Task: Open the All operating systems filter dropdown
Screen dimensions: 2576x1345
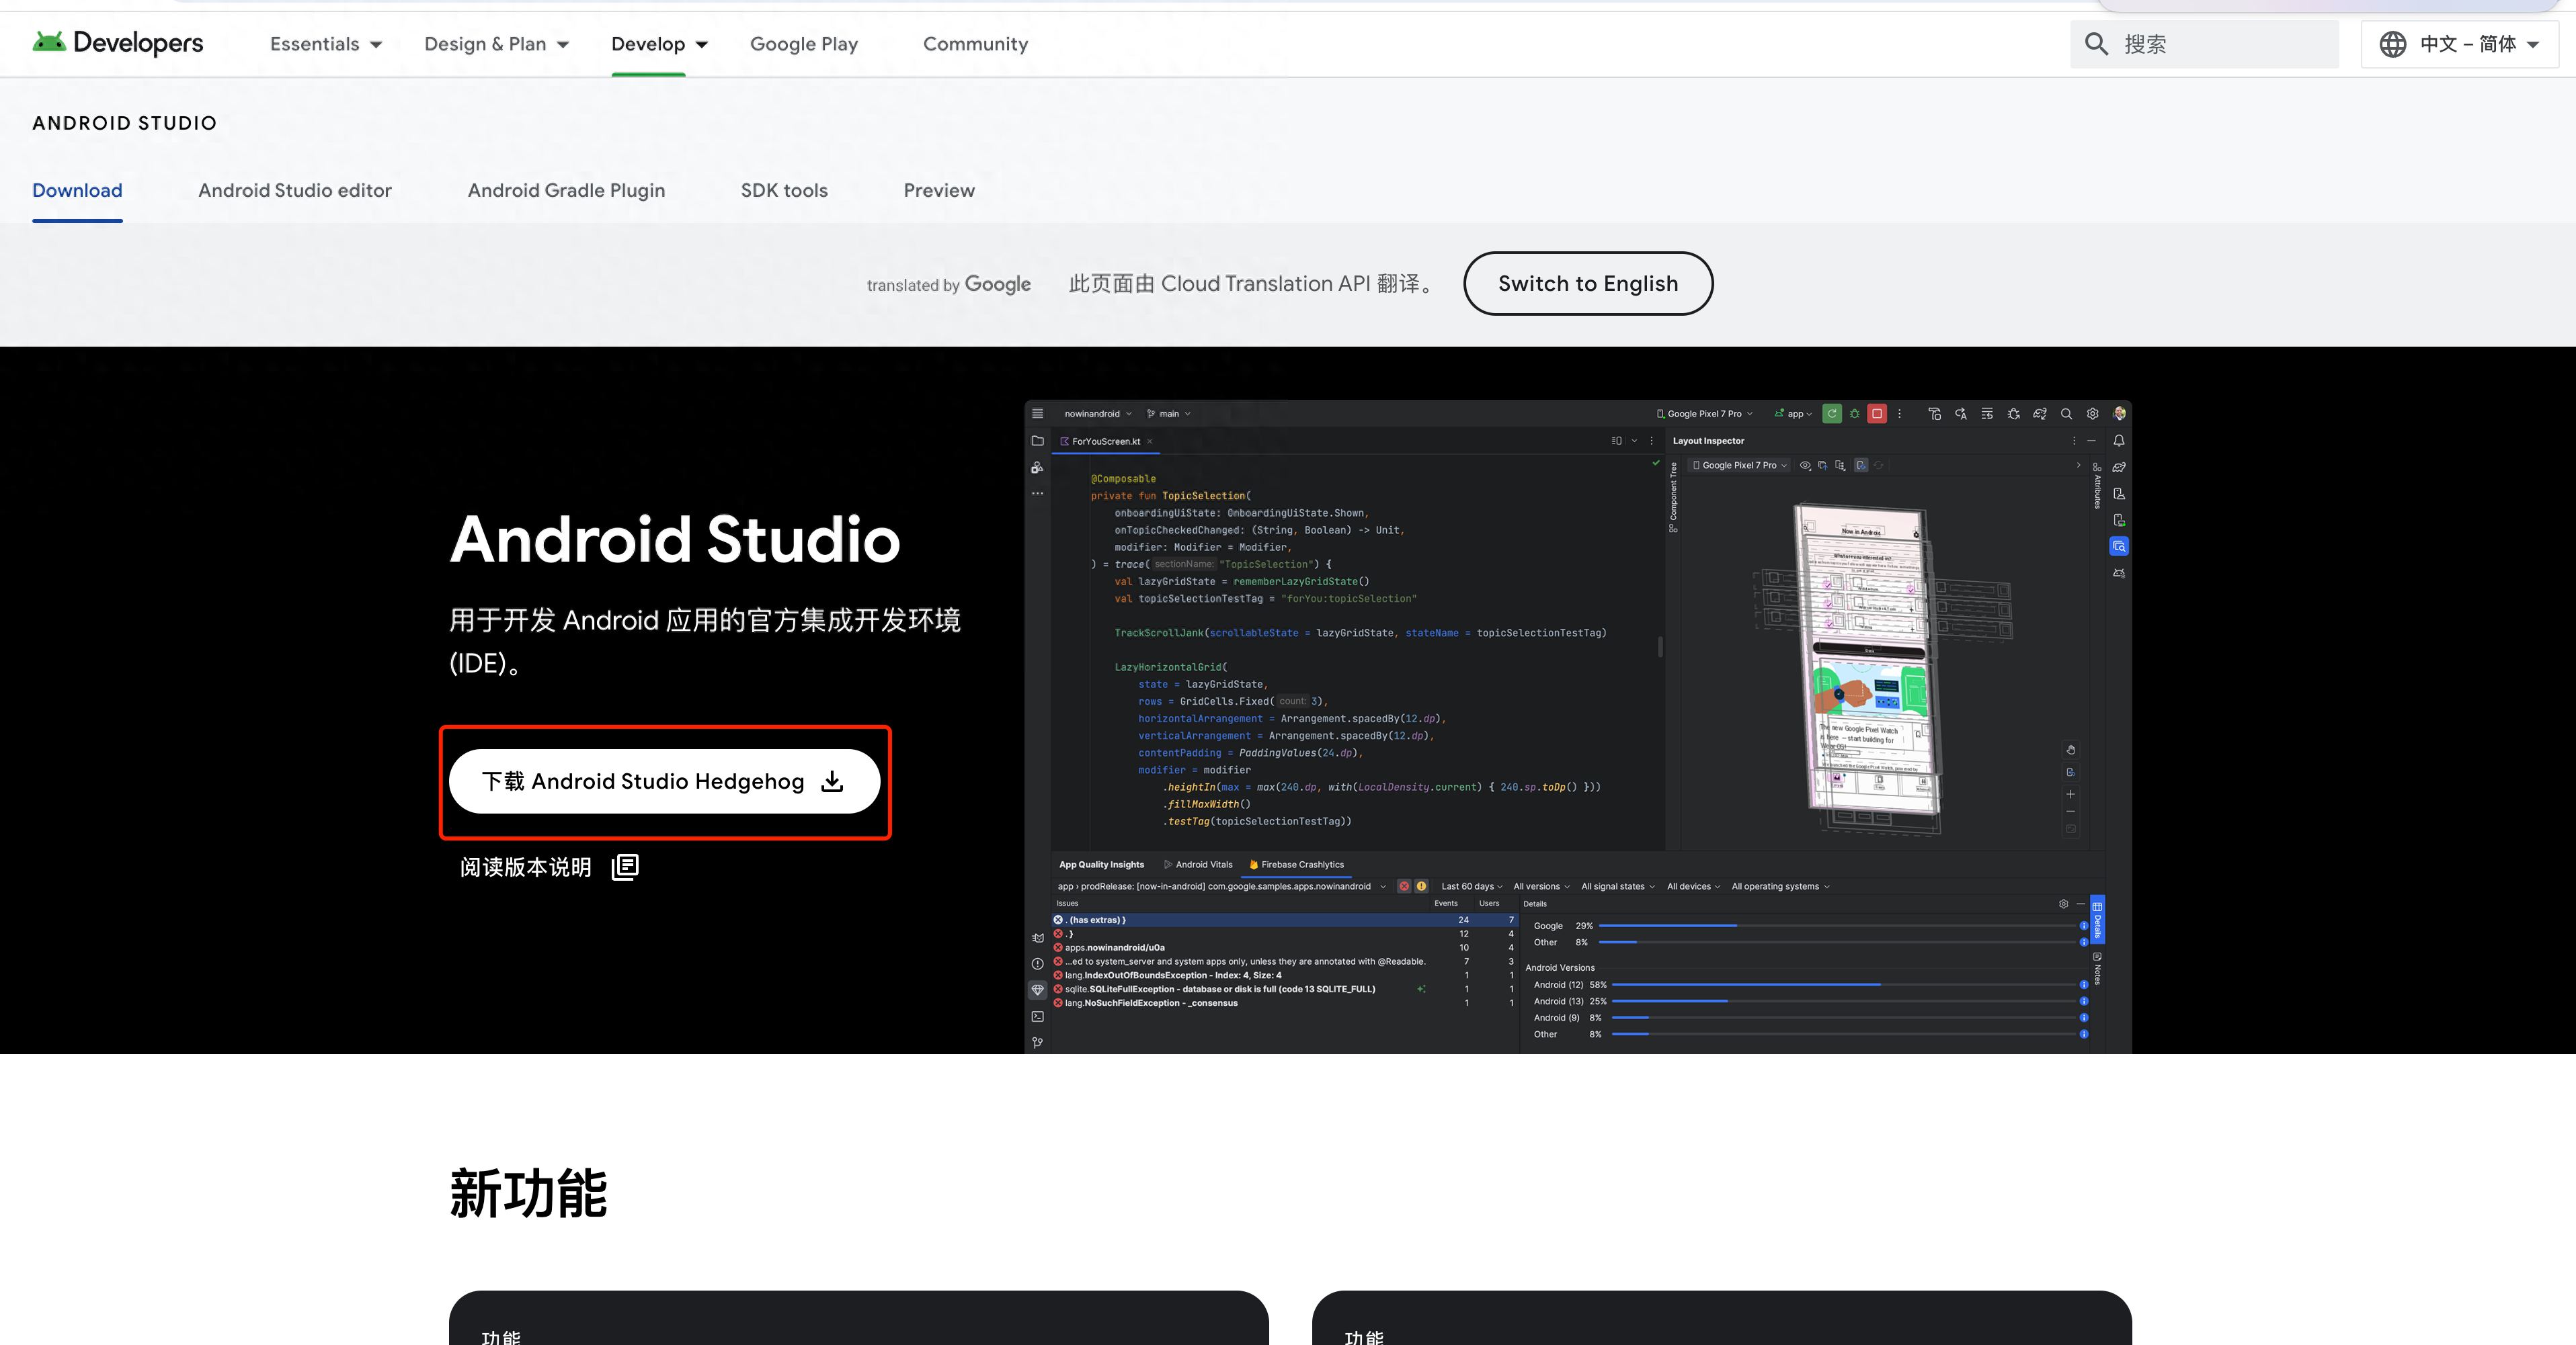Action: [x=1780, y=886]
